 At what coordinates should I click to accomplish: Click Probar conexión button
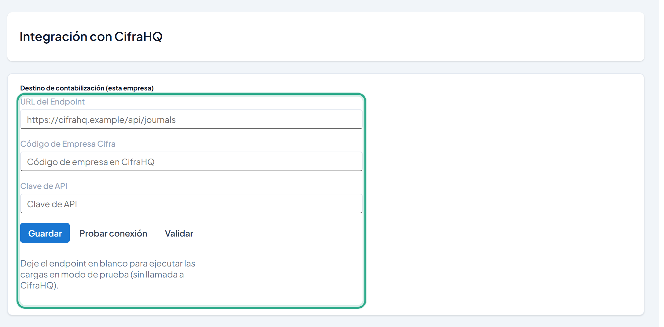tap(113, 233)
